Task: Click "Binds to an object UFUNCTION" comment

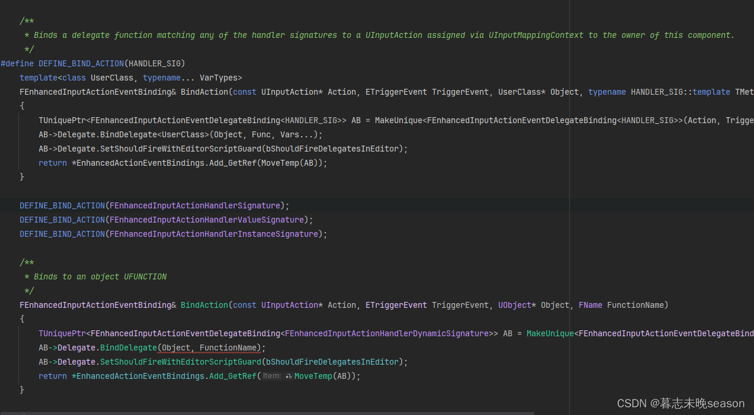Action: [100, 276]
